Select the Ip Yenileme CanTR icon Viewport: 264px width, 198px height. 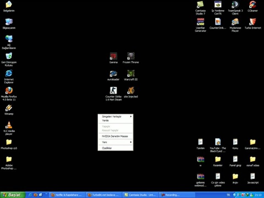click(x=218, y=8)
